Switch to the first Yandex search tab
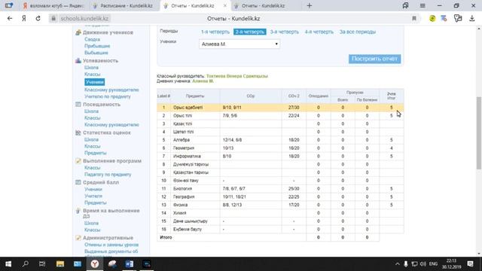The height and width of the screenshot is (271, 482). (x=53, y=5)
